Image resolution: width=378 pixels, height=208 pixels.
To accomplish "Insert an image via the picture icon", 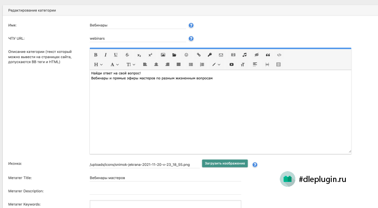I will pos(163,55).
